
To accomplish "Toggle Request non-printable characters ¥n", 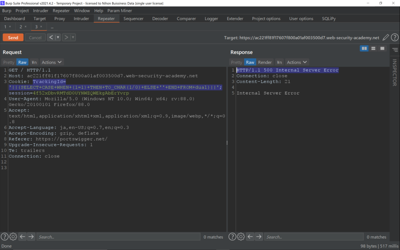I will point(34,62).
